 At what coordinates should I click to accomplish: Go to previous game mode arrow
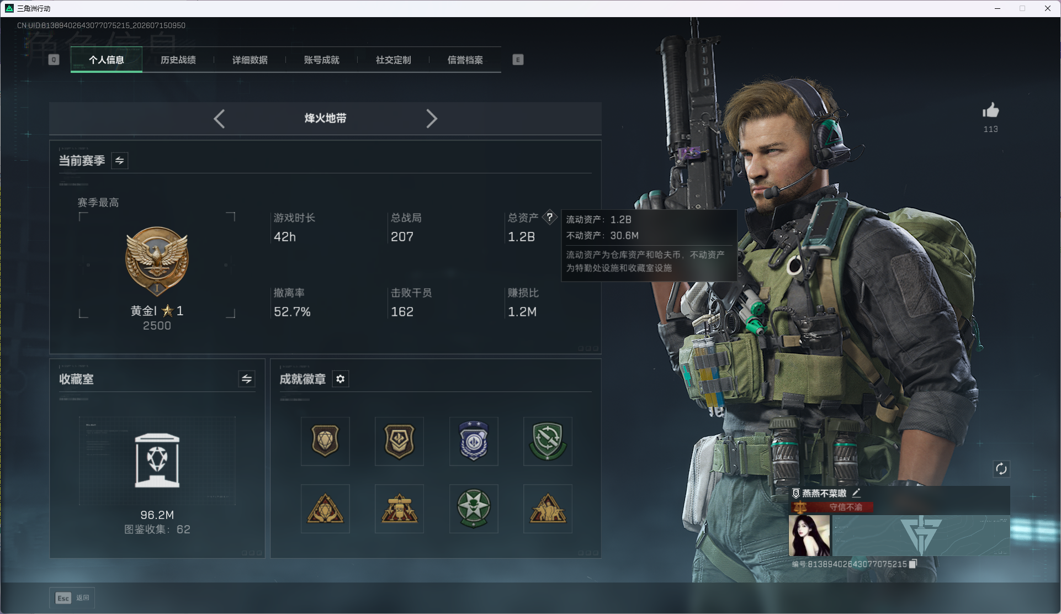(x=219, y=119)
